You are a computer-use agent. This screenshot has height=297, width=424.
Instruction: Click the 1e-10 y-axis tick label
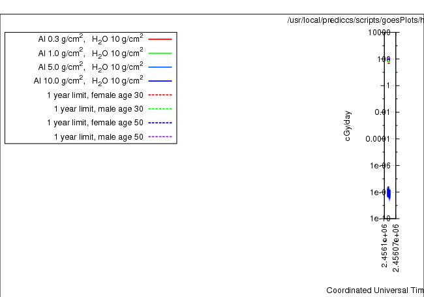(x=377, y=219)
